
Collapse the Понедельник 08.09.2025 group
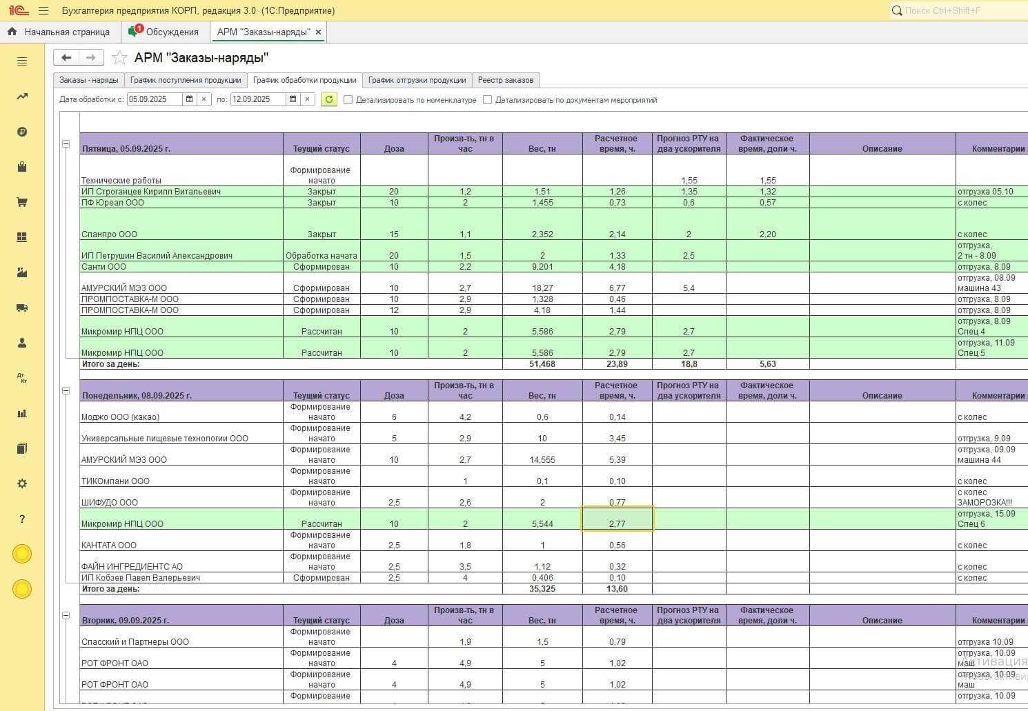(66, 391)
